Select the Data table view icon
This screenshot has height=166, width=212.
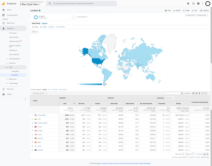pos(193,93)
